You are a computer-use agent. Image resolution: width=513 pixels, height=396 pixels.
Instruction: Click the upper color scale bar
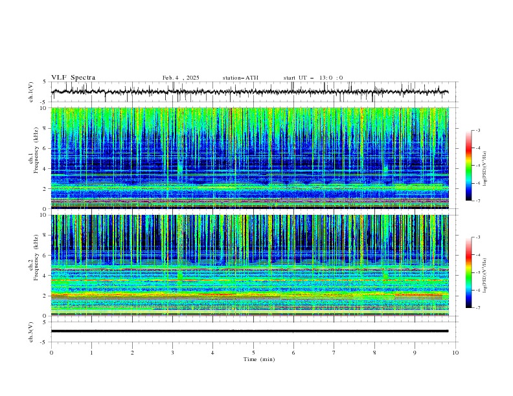point(468,165)
